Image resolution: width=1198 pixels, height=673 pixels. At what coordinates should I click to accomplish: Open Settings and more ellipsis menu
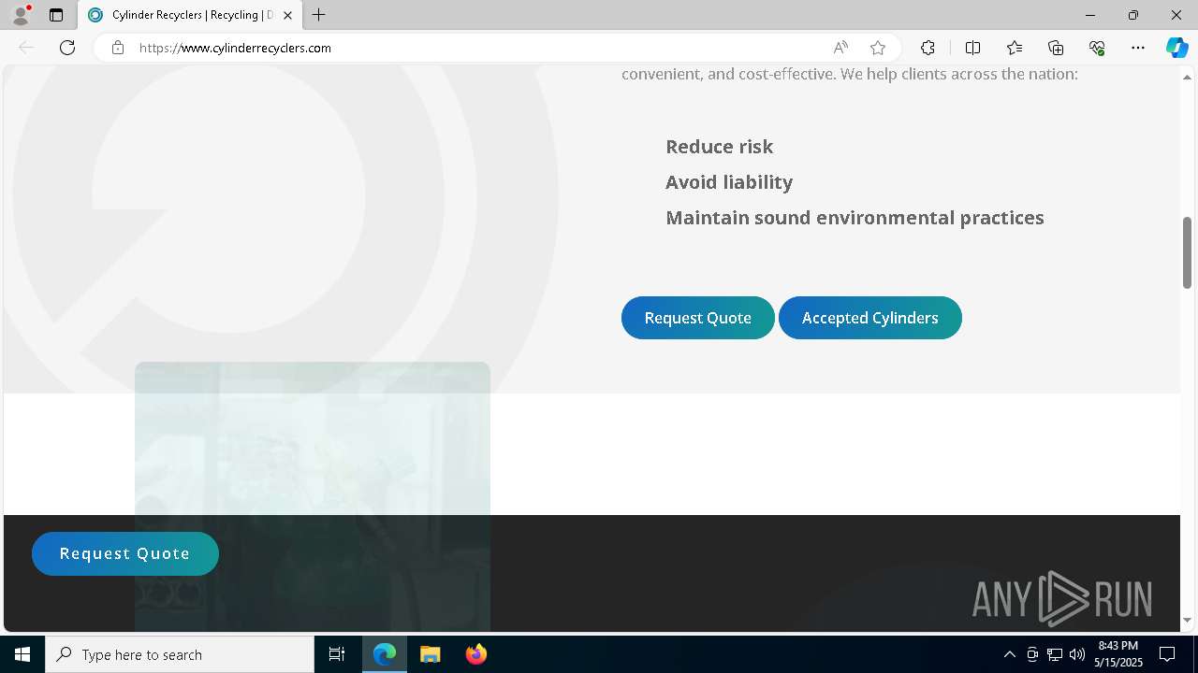(x=1138, y=48)
